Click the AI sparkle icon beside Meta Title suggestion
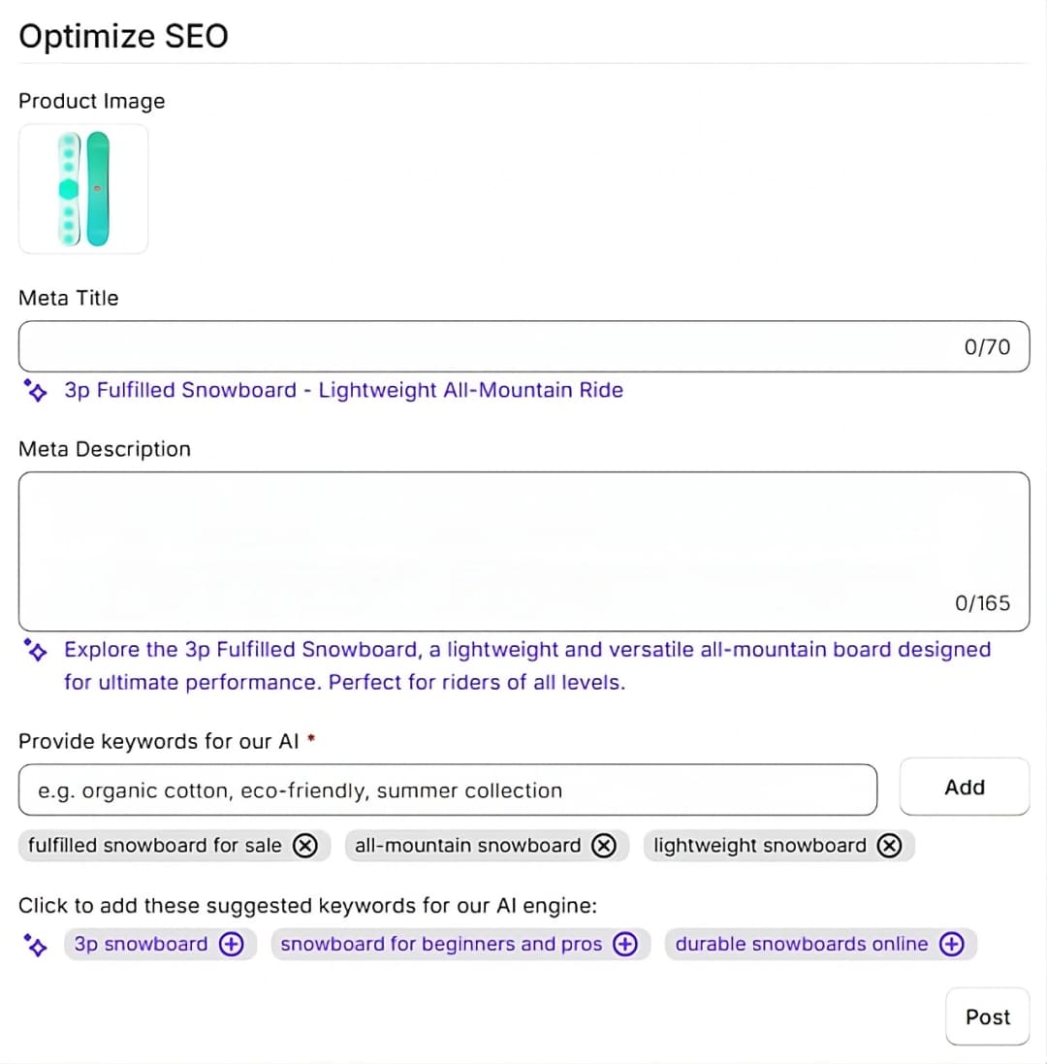The height and width of the screenshot is (1064, 1047). 36,391
